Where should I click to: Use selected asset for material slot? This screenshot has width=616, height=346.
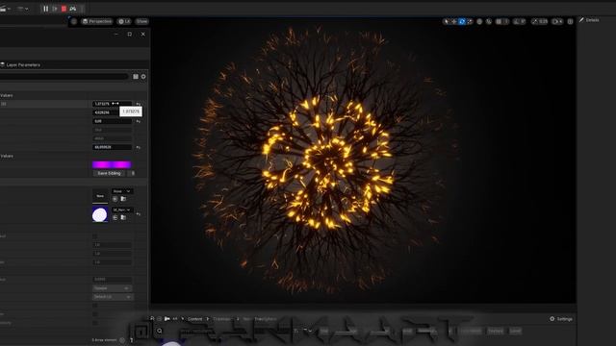click(x=115, y=217)
